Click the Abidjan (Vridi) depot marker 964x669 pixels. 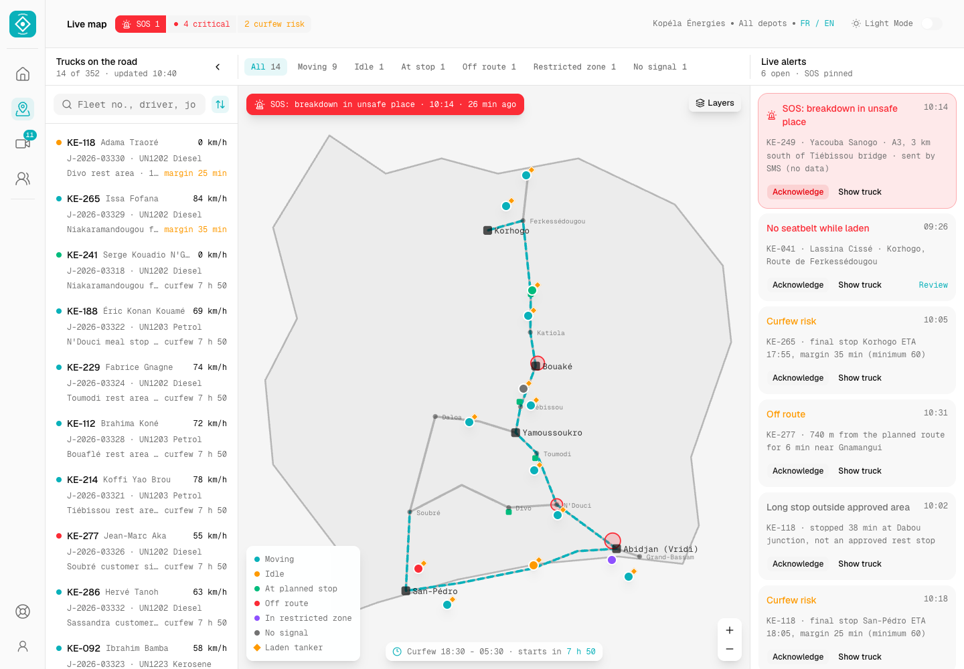[617, 549]
